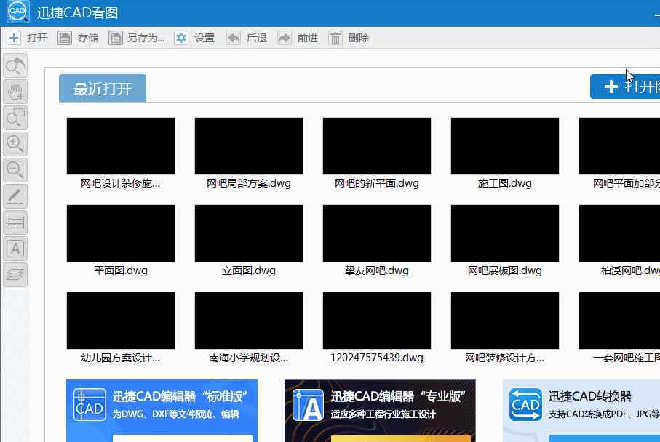
Task: Open thumbnail of 网吧平面加部分 file
Action: (619, 146)
